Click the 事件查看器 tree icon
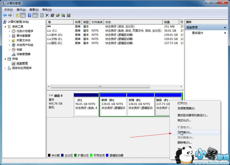 click(x=14, y=36)
